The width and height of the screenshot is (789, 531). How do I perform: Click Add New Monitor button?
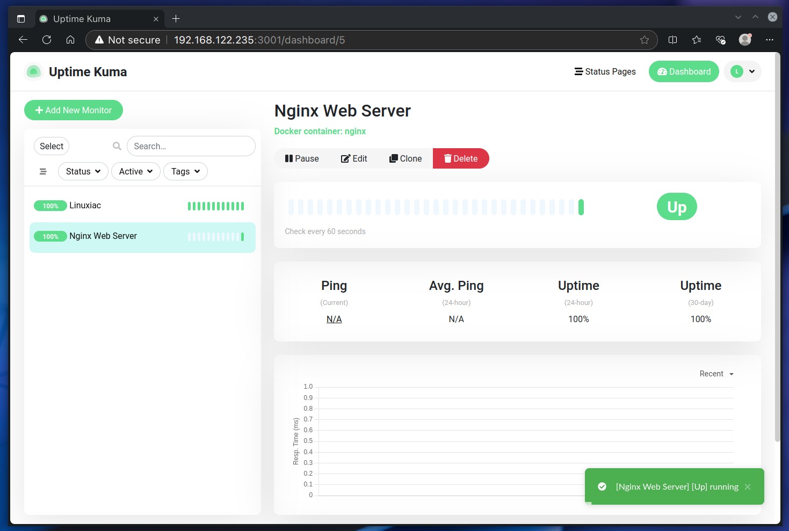tap(74, 110)
